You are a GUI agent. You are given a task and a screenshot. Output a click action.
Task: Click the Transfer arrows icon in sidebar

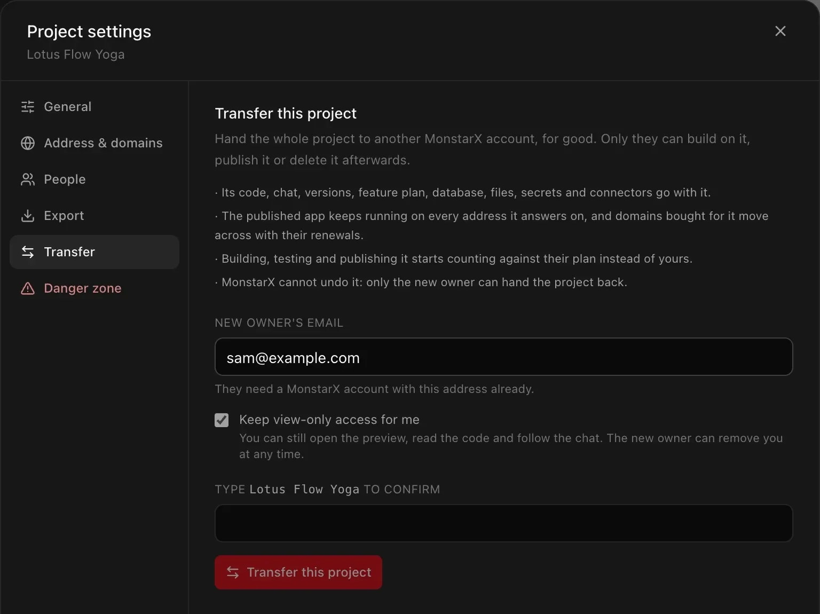coord(28,252)
